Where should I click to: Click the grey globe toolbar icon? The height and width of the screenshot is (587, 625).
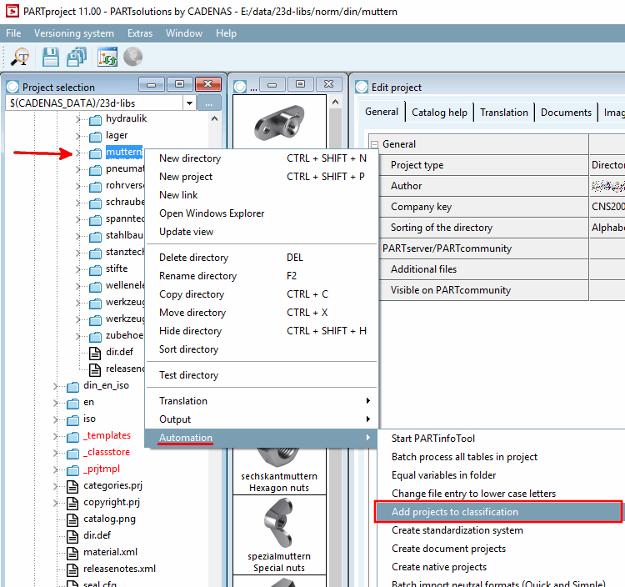click(132, 57)
